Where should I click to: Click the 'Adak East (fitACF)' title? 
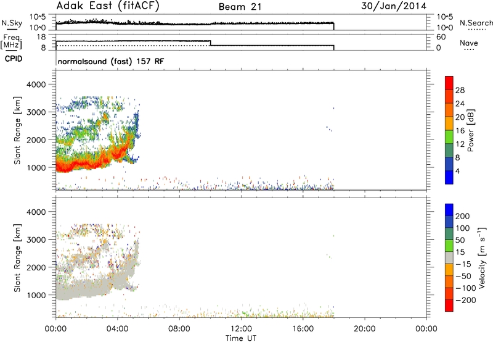(108, 6)
